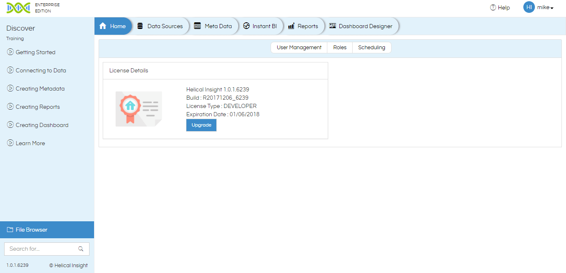Click the license certificate image

[139, 109]
